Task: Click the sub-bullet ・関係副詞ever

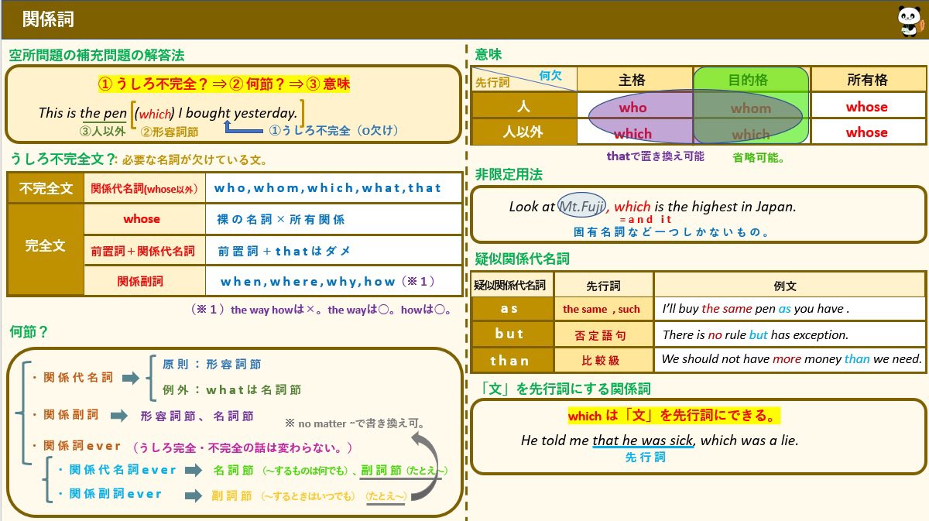Action: point(109,494)
